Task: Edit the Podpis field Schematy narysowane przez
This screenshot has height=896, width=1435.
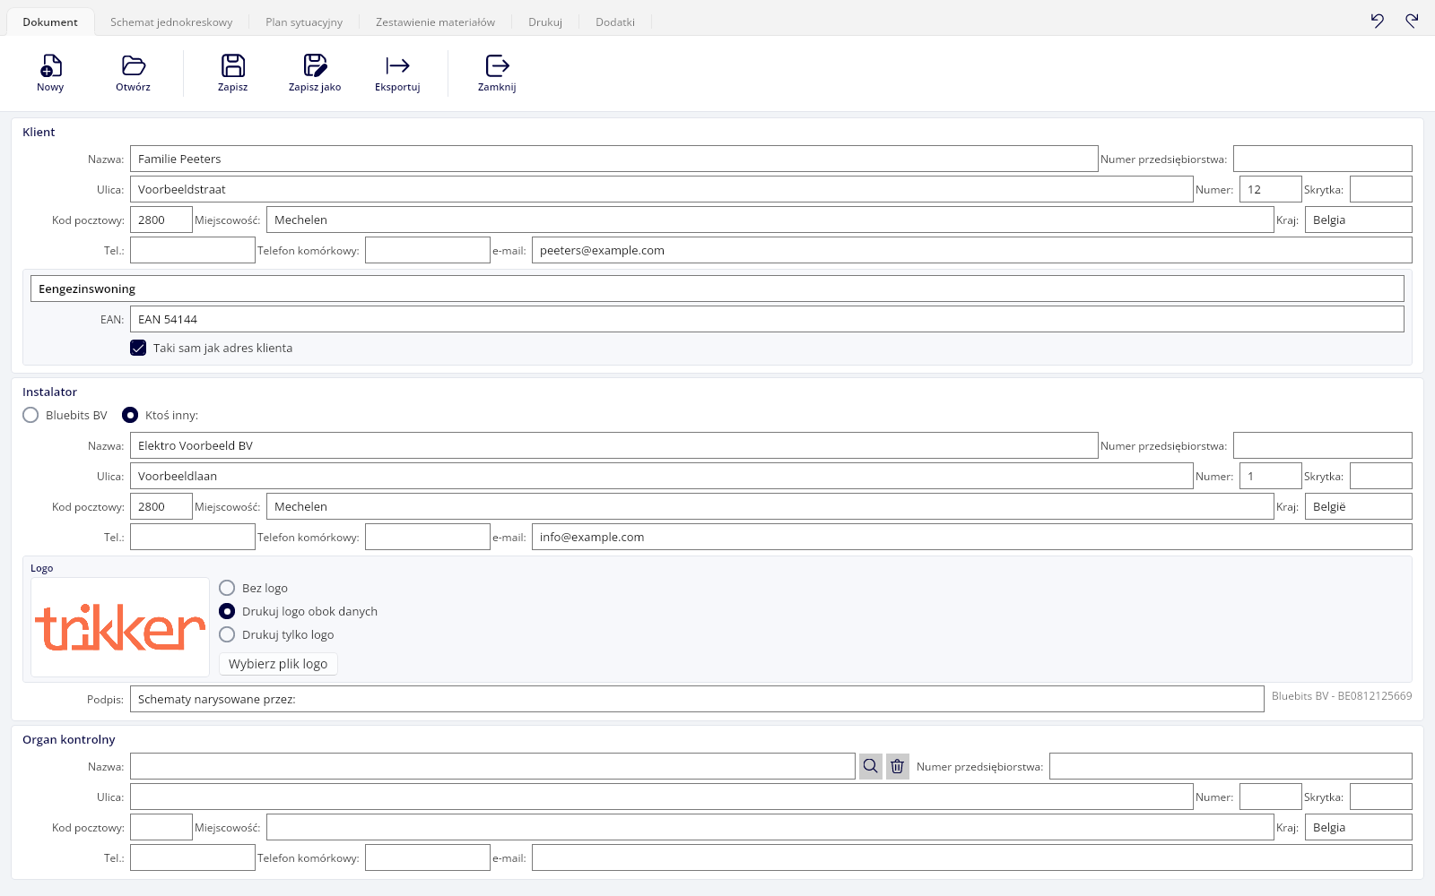Action: click(697, 699)
